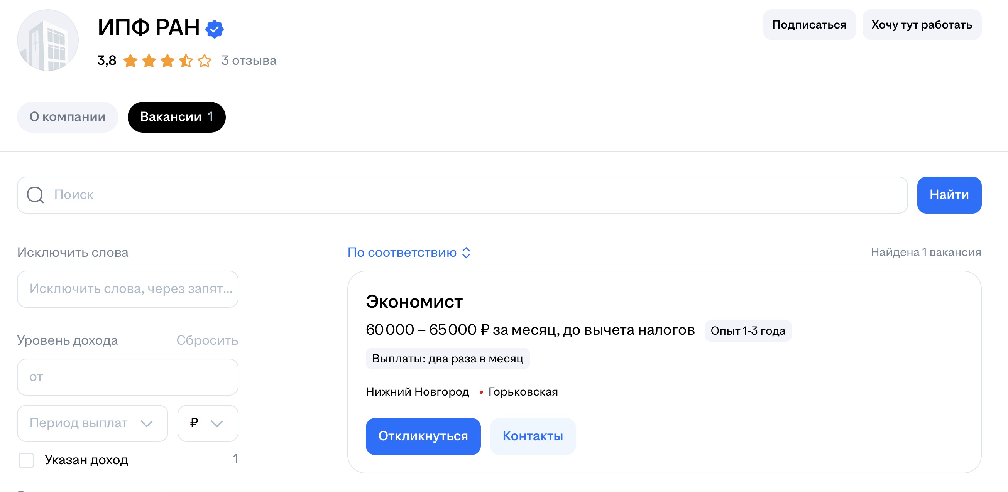The image size is (1008, 492).
Task: Click the red metro dot by Горьковская
Action: (481, 392)
